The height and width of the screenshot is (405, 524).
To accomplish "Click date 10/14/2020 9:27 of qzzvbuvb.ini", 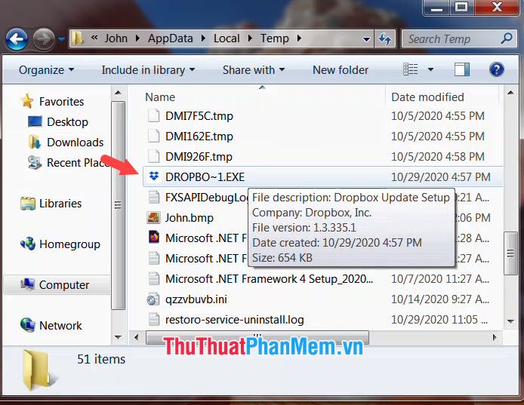I will coord(440,299).
